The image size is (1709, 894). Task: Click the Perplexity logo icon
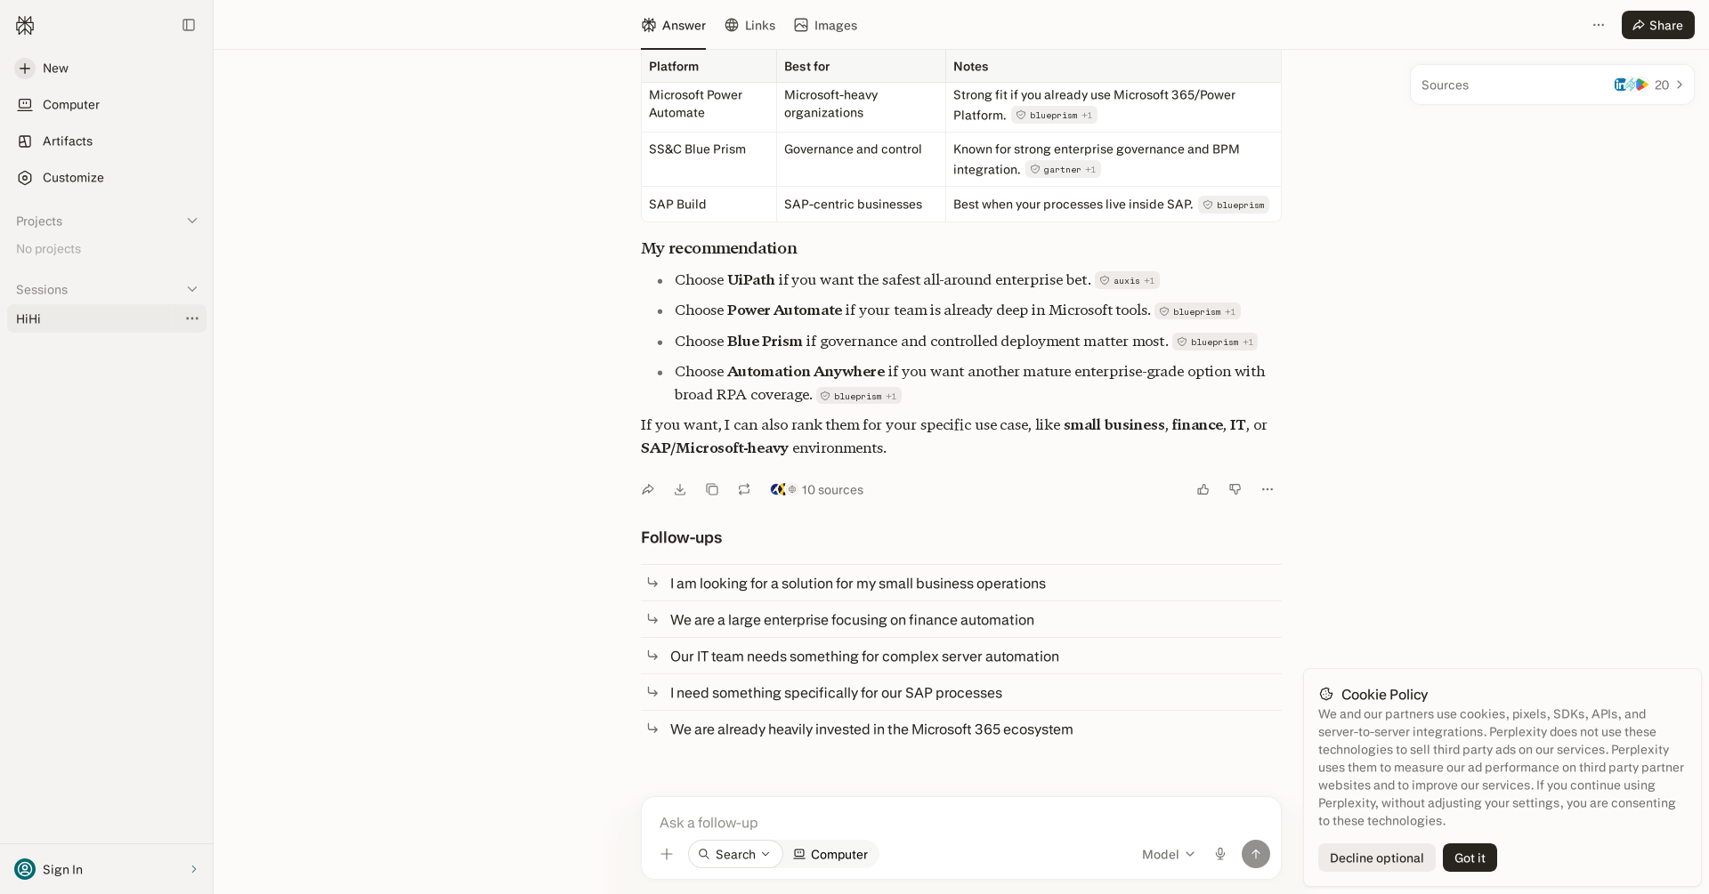(x=25, y=25)
